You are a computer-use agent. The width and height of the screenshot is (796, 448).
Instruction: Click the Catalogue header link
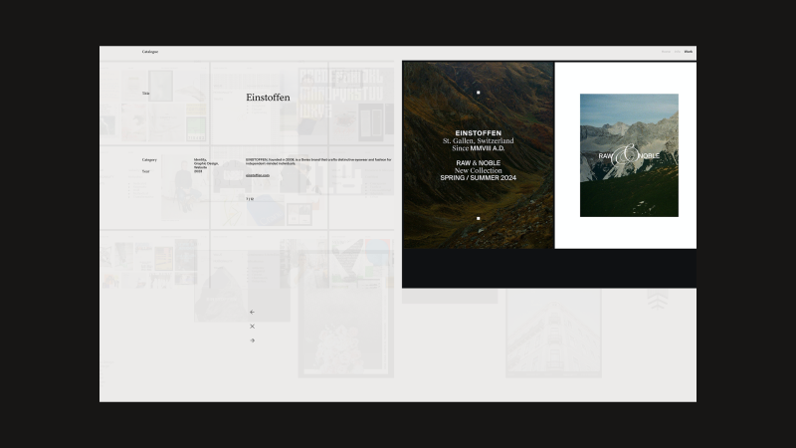[x=150, y=52]
